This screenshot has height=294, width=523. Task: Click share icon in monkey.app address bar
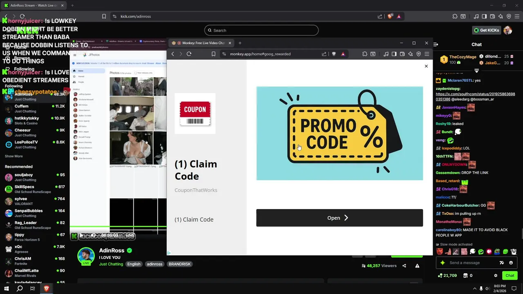point(324,54)
